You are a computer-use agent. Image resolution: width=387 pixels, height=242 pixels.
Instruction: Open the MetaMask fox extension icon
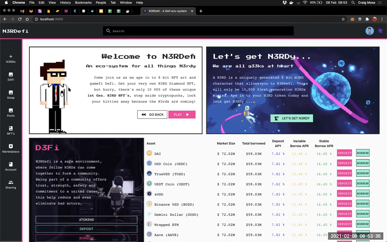coord(352,19)
